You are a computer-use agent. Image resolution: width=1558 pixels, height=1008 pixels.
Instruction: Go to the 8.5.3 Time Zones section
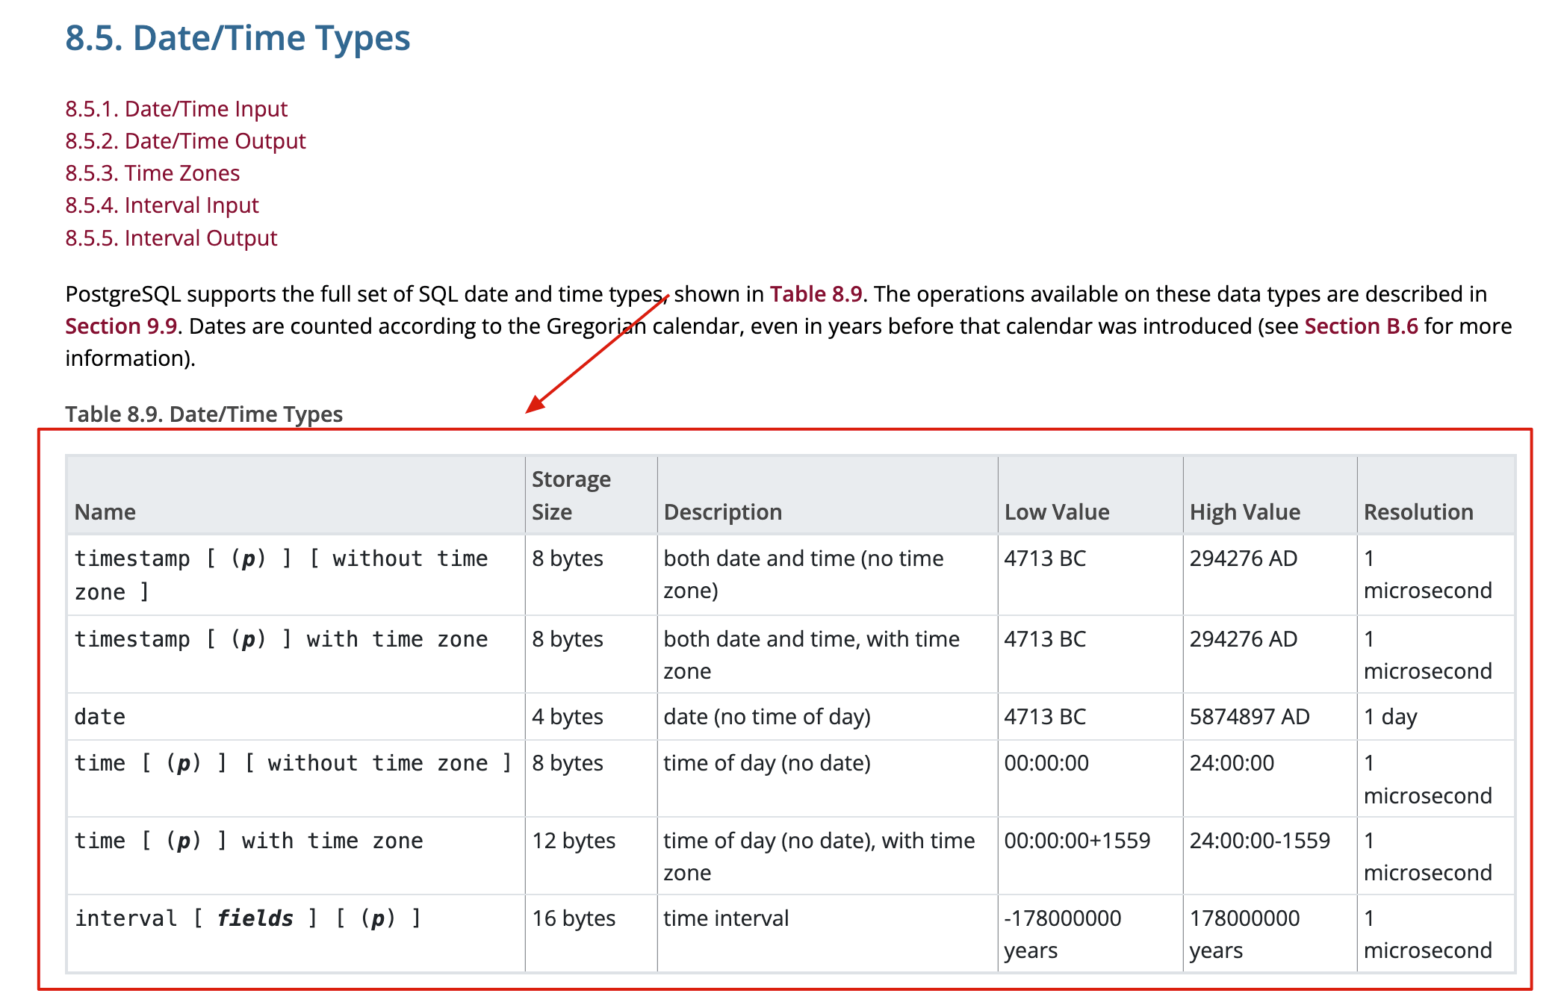coord(152,173)
